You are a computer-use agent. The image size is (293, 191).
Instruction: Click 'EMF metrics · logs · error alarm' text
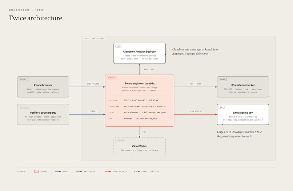(140, 150)
